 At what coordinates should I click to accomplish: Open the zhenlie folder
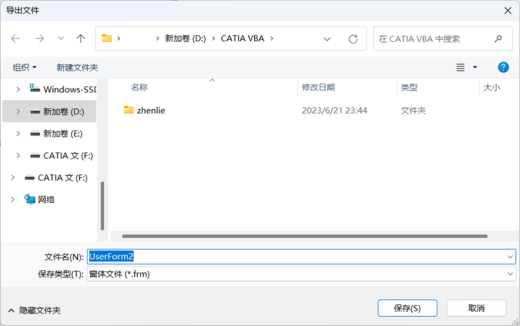coord(151,110)
